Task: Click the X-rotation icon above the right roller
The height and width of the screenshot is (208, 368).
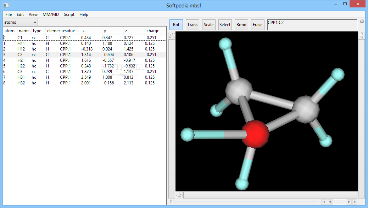Action: tap(361, 35)
